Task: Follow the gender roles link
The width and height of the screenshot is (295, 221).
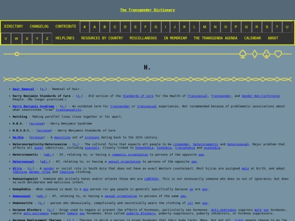Action: tap(39, 172)
